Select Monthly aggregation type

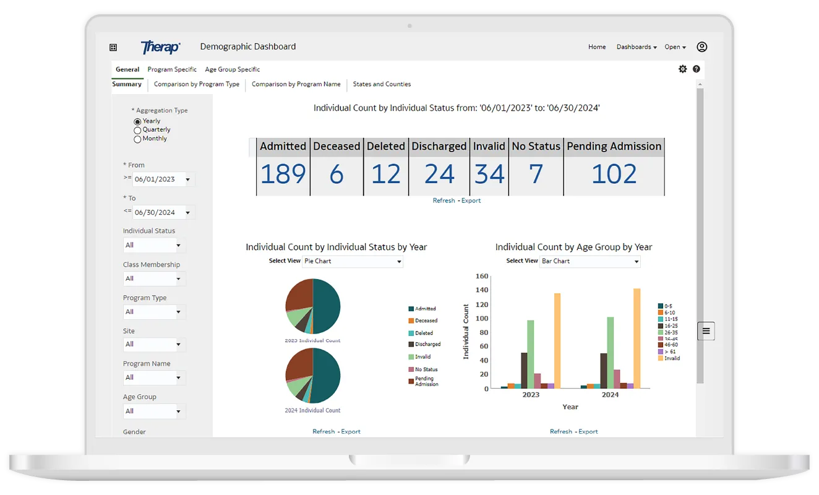coord(137,139)
